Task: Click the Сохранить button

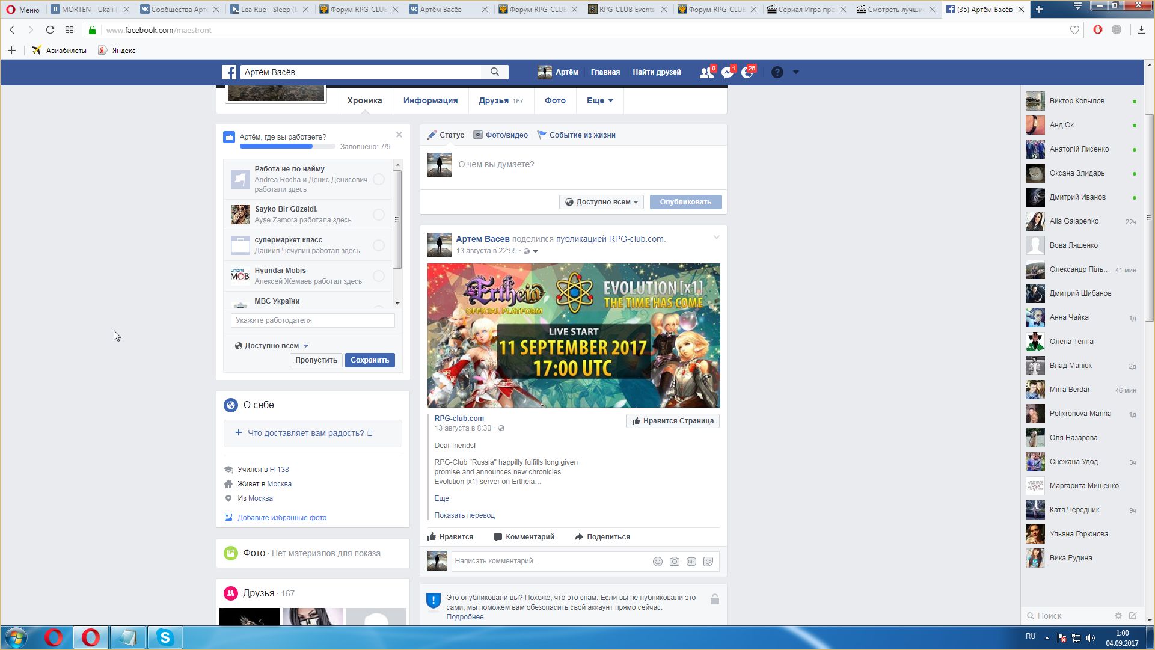Action: point(370,360)
